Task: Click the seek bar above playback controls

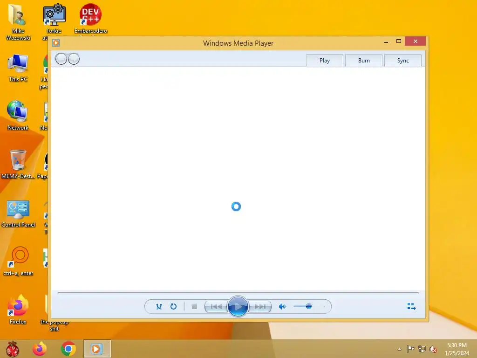Action: click(238, 293)
